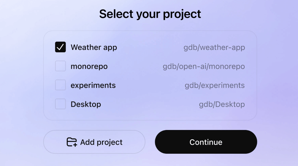Choose the experiments project name
This screenshot has height=166, width=298.
93,85
